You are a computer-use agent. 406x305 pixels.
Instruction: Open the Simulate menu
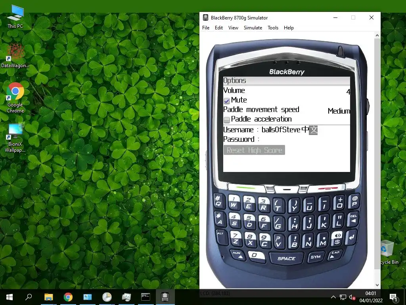253,28
